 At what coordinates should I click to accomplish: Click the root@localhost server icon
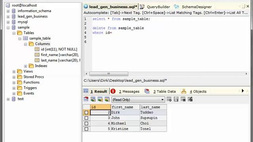(x=8, y=5)
